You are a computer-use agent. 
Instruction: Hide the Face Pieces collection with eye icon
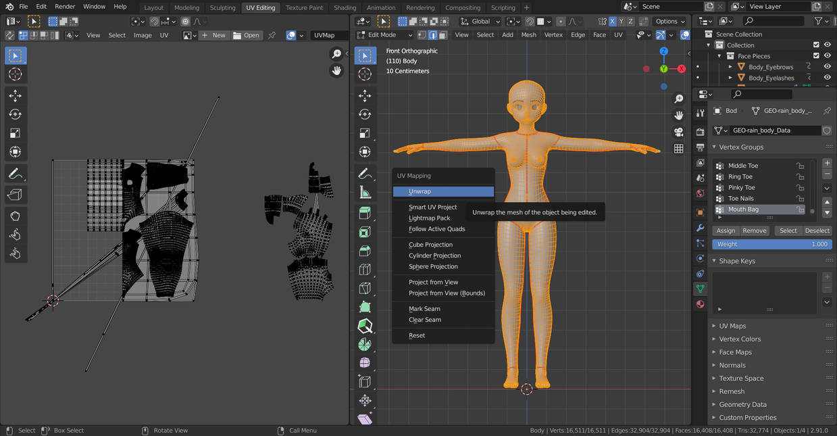pyautogui.click(x=828, y=56)
